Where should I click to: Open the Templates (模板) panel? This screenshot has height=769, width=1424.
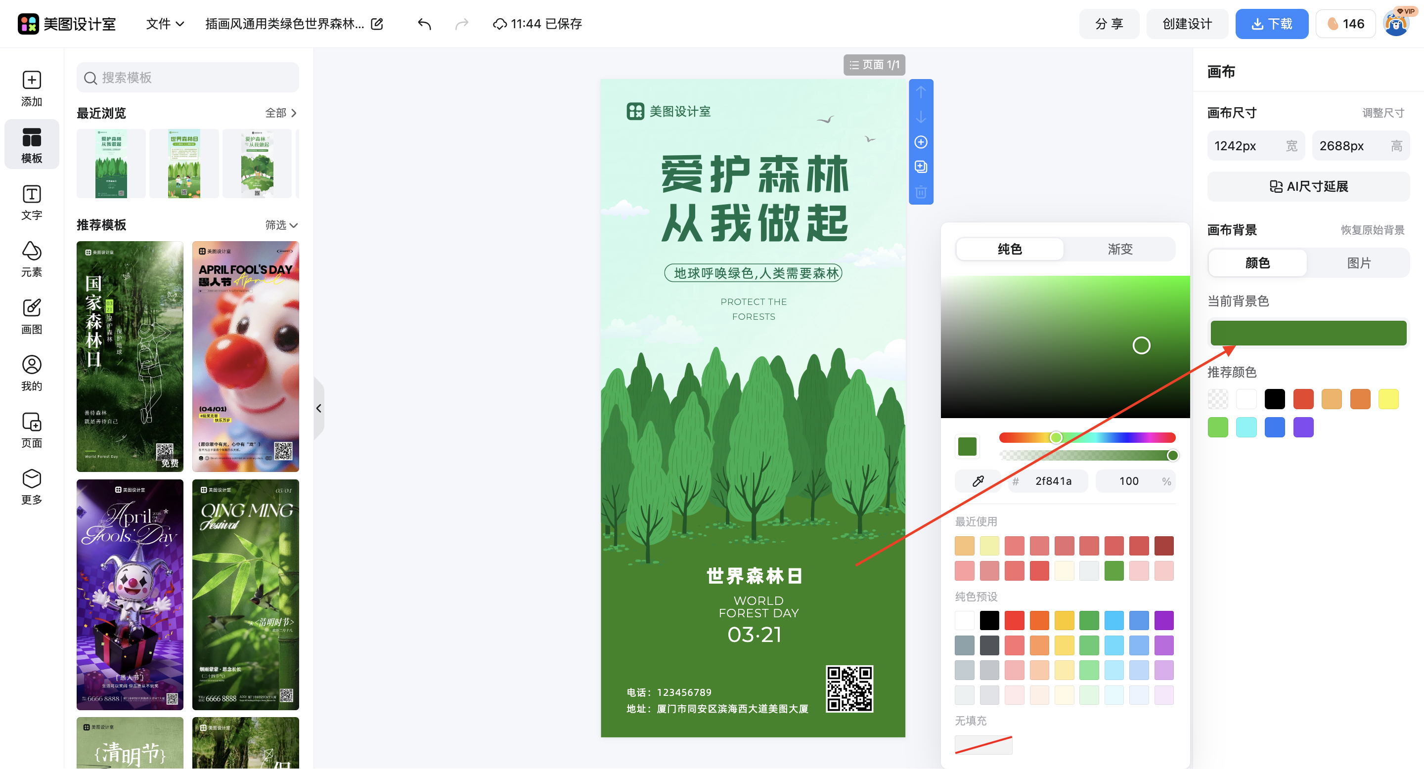click(32, 144)
